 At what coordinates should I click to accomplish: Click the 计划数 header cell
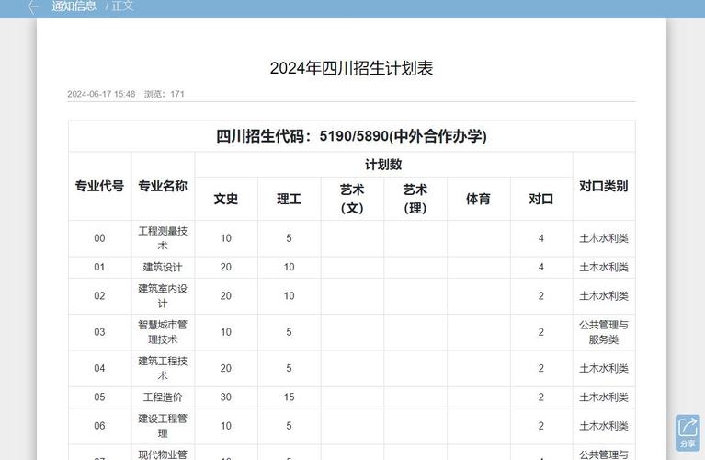click(x=383, y=165)
